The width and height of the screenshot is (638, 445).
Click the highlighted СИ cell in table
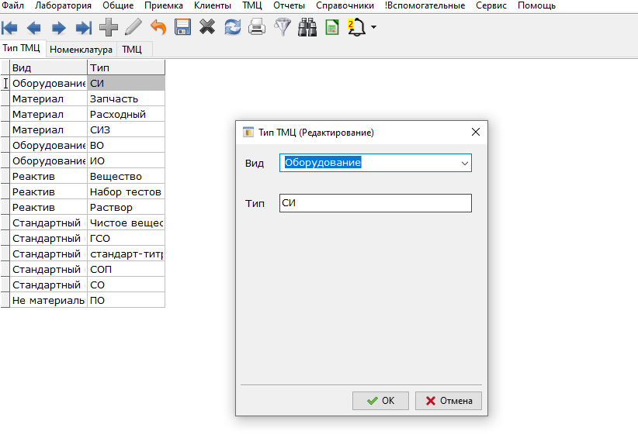pos(127,83)
